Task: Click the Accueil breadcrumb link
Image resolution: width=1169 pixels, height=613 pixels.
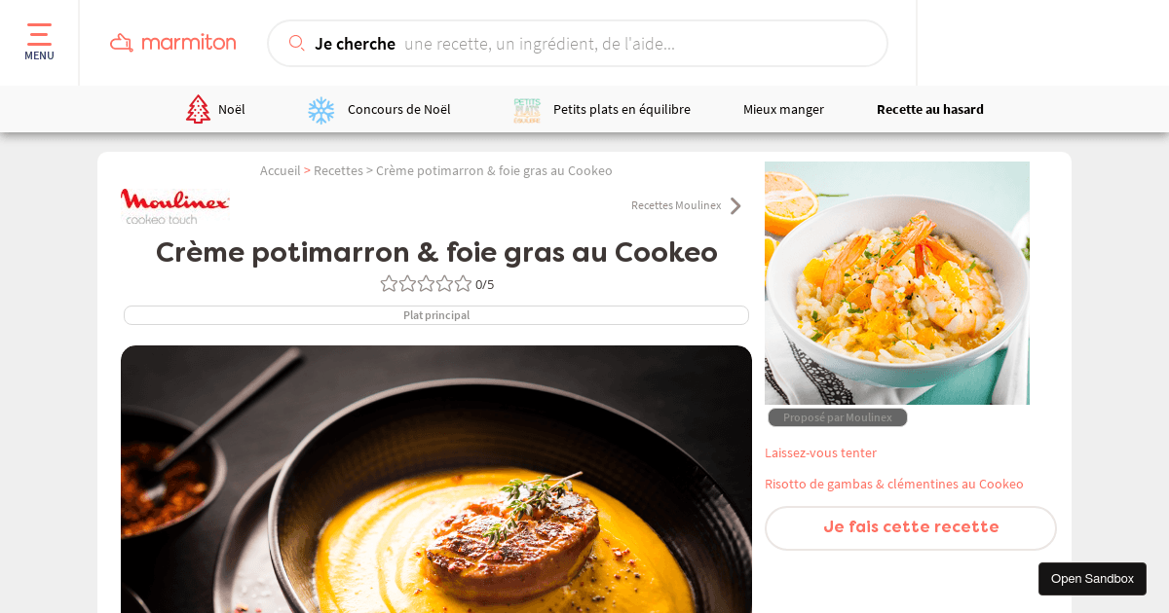Action: (281, 170)
